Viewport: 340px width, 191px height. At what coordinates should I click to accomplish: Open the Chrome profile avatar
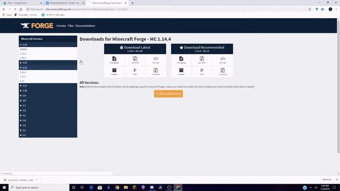[x=330, y=10]
